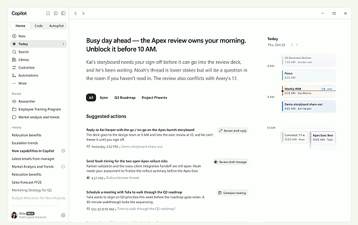Switch to the Code tab

[39, 26]
